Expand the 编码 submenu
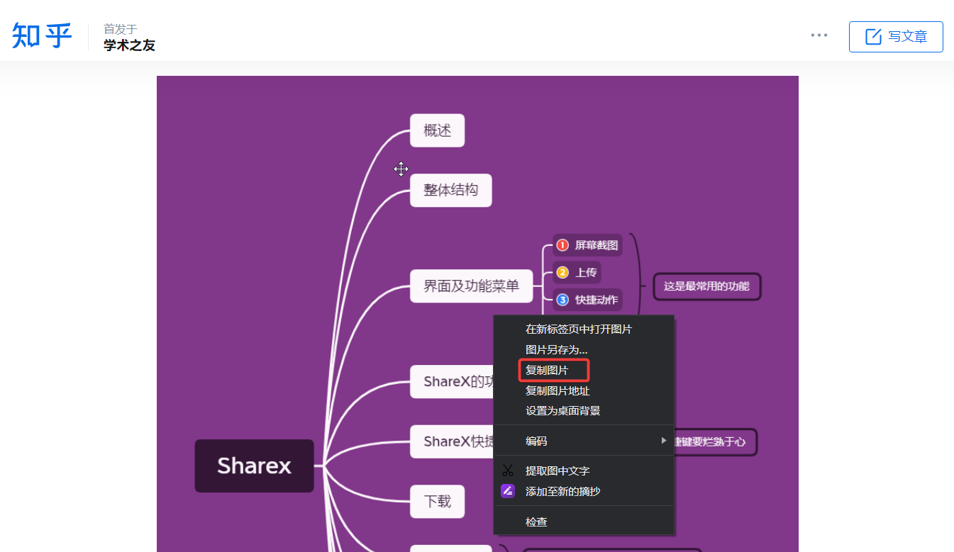This screenshot has height=552, width=954. click(584, 441)
